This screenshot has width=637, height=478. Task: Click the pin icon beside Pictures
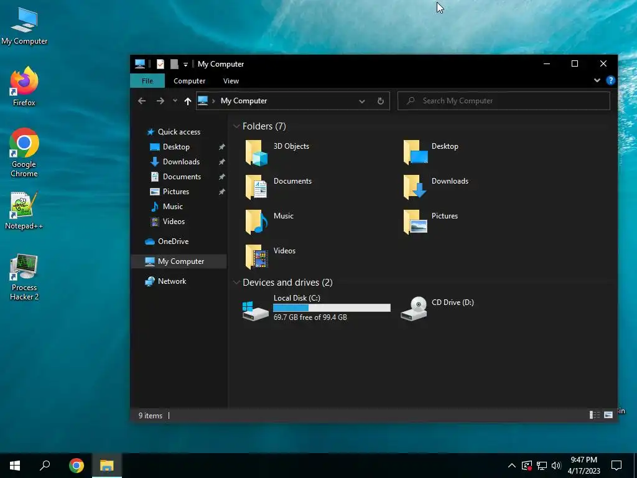tap(222, 192)
